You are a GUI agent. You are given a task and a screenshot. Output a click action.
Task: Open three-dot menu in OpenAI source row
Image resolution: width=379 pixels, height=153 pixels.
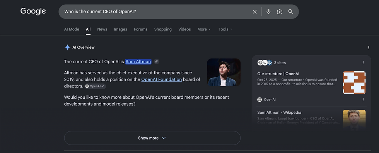[x=363, y=99]
